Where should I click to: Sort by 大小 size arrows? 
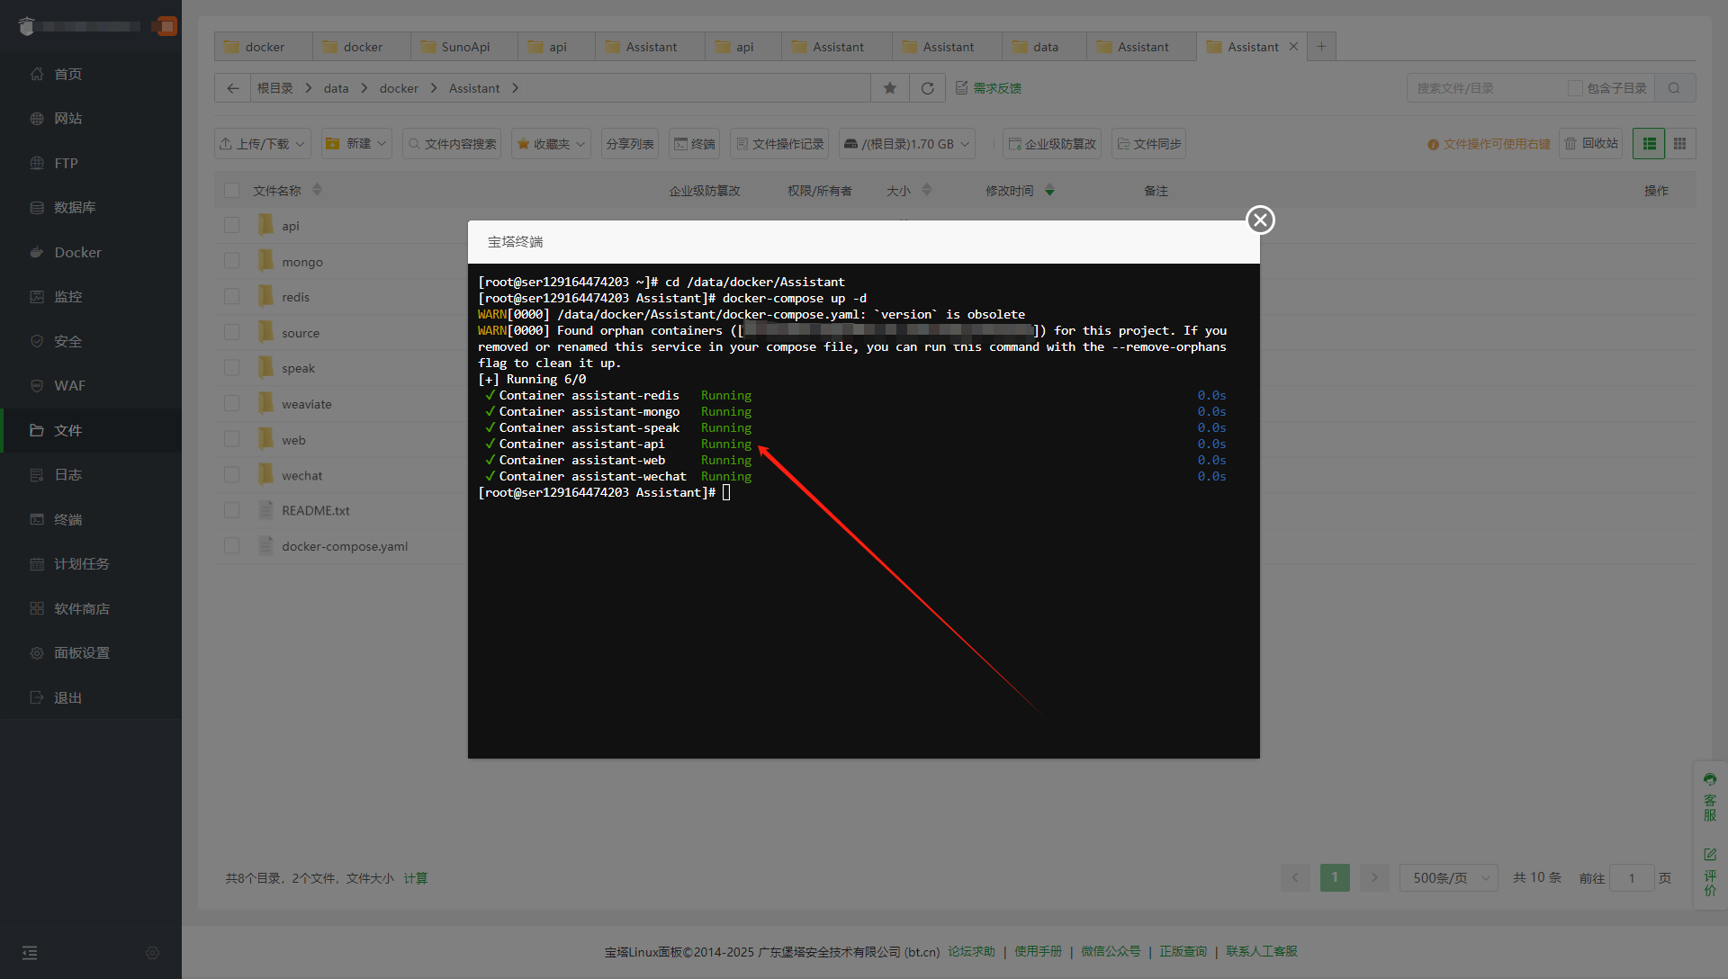(x=927, y=191)
